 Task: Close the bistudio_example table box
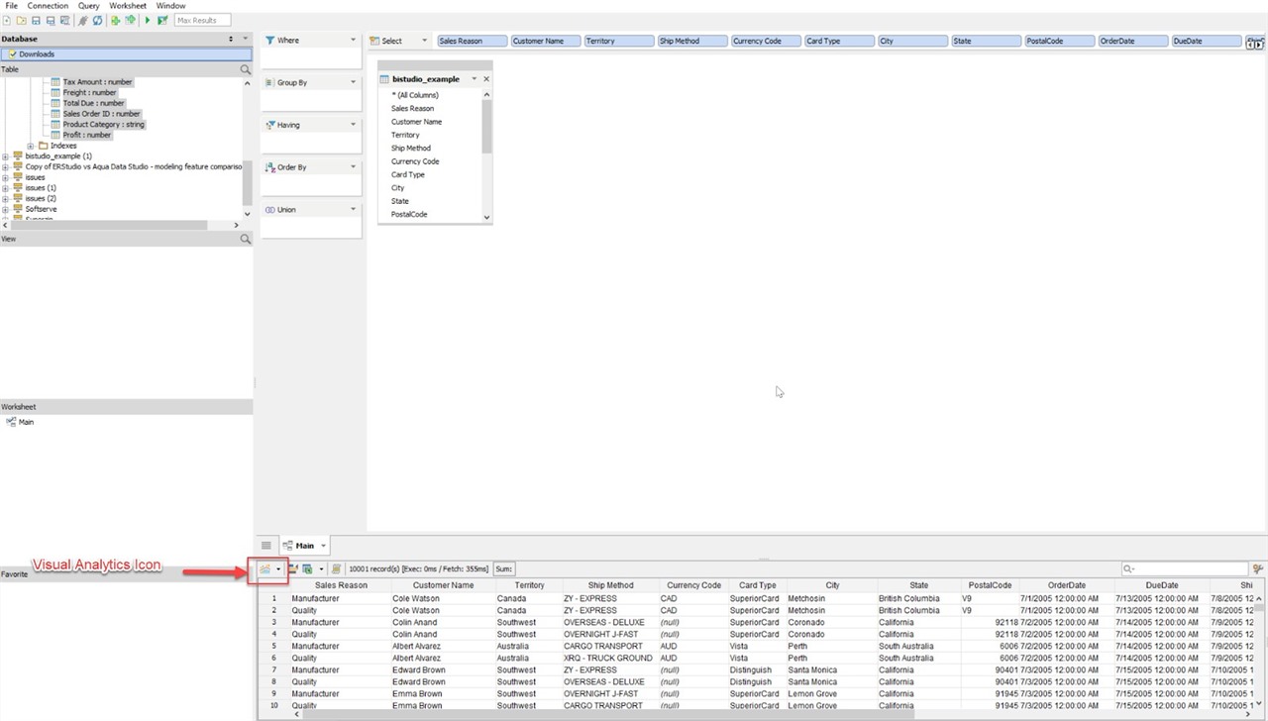(x=486, y=79)
